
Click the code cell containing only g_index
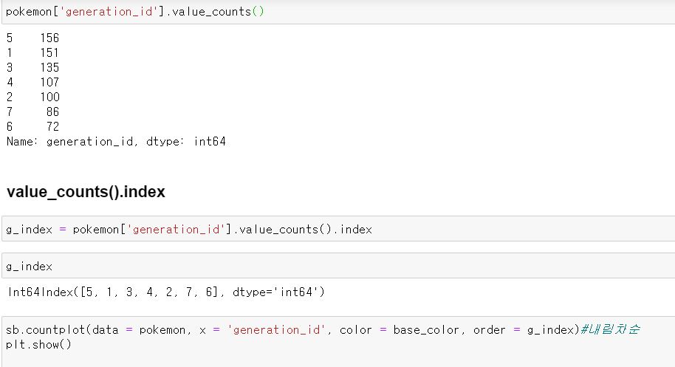pos(338,266)
